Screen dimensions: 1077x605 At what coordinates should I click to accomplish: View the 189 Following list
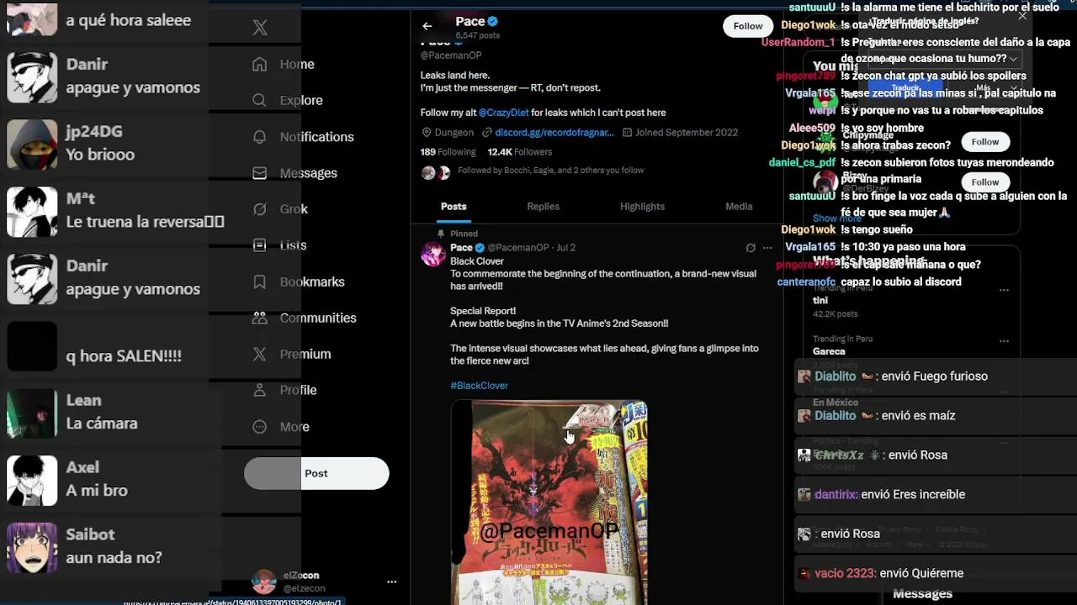[448, 152]
